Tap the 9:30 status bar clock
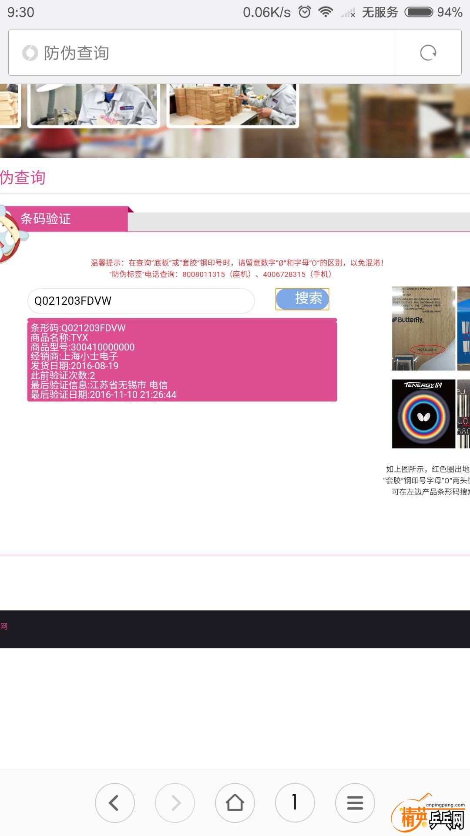This screenshot has height=836, width=470. pyautogui.click(x=21, y=12)
